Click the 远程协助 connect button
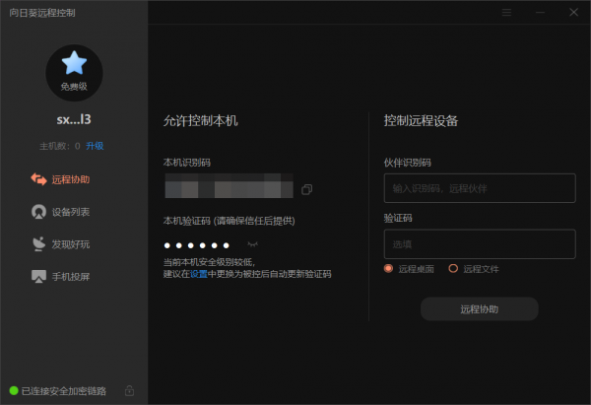 [479, 309]
